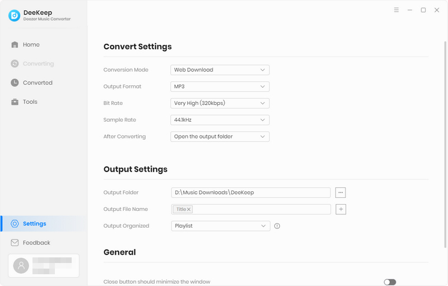Expand the Conversion Mode dropdown
448x286 pixels.
tap(220, 70)
